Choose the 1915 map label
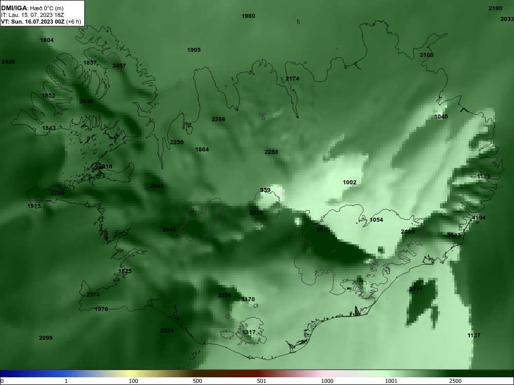 (34, 206)
